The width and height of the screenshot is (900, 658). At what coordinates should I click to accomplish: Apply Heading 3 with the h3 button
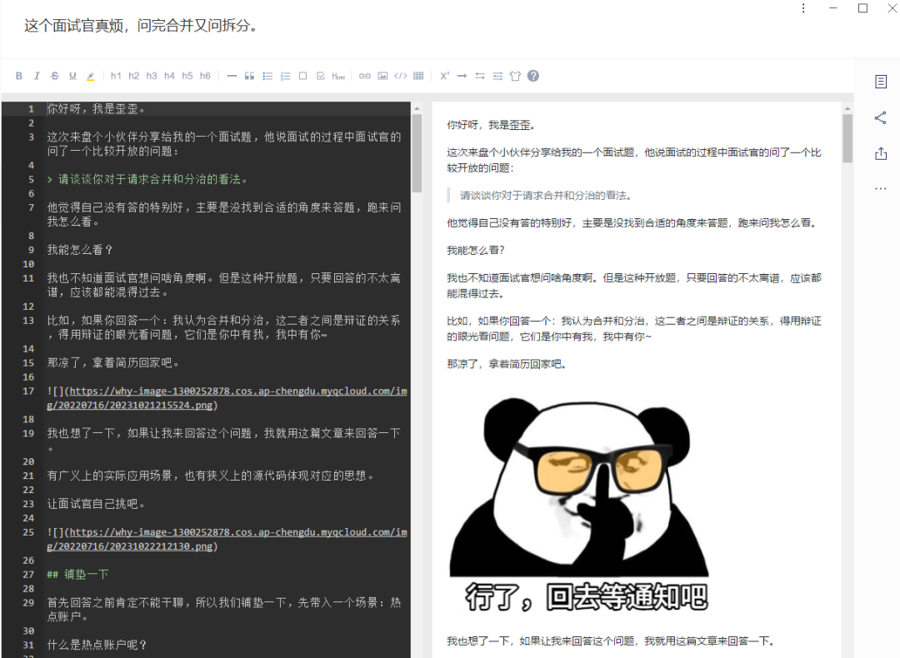tap(151, 75)
